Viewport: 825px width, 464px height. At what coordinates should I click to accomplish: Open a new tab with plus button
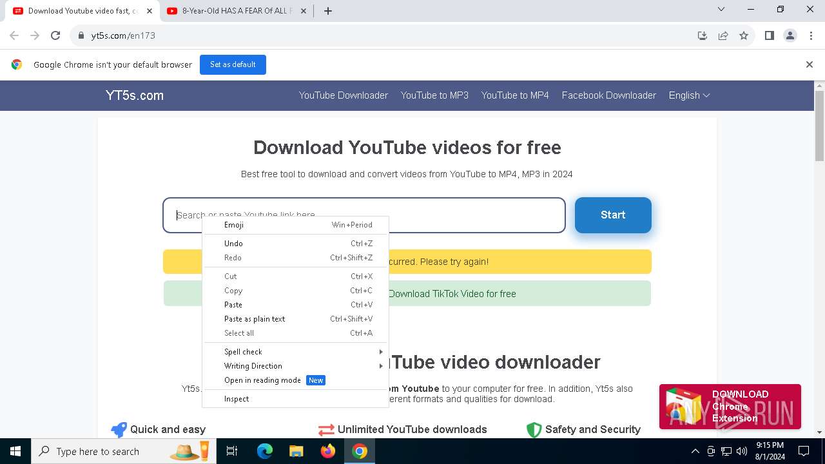tap(327, 11)
